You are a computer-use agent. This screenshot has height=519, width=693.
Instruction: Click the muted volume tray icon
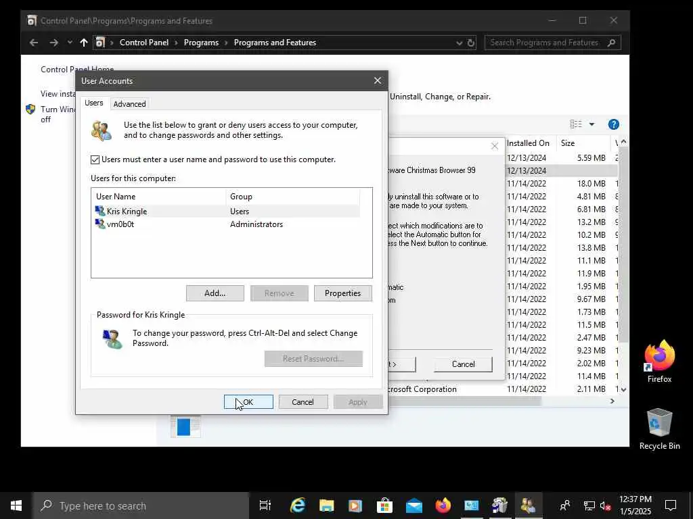(x=606, y=505)
